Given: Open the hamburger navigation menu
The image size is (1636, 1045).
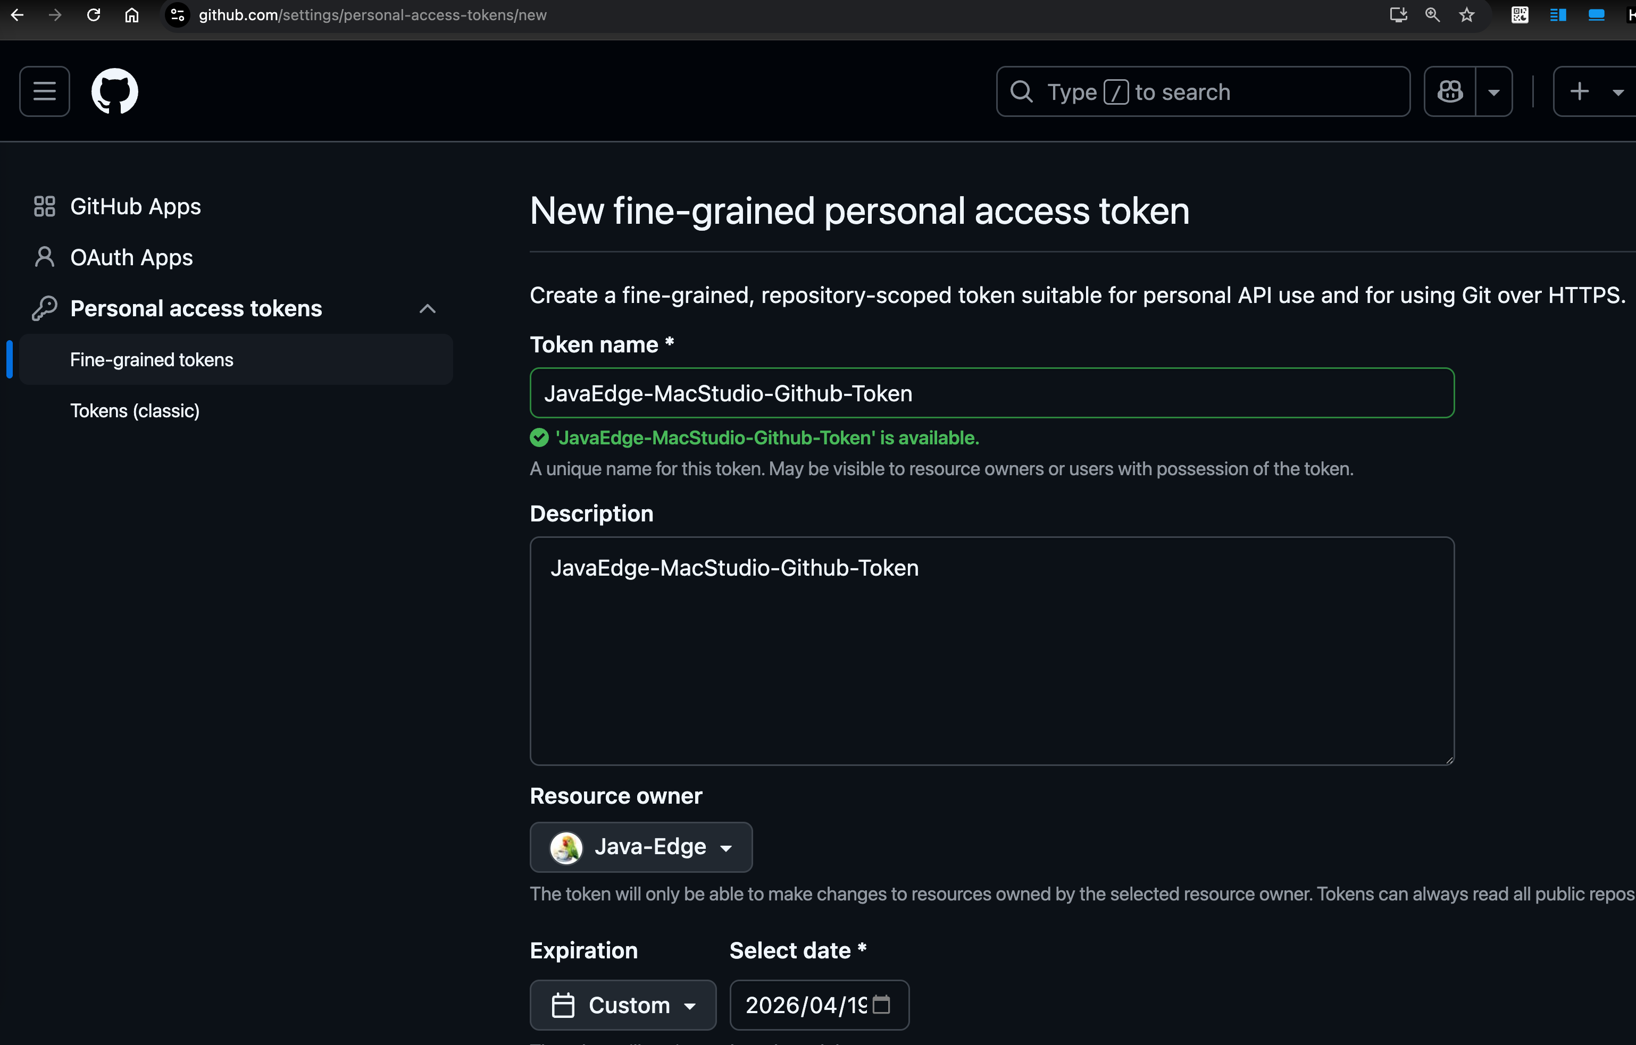Looking at the screenshot, I should pyautogui.click(x=44, y=91).
